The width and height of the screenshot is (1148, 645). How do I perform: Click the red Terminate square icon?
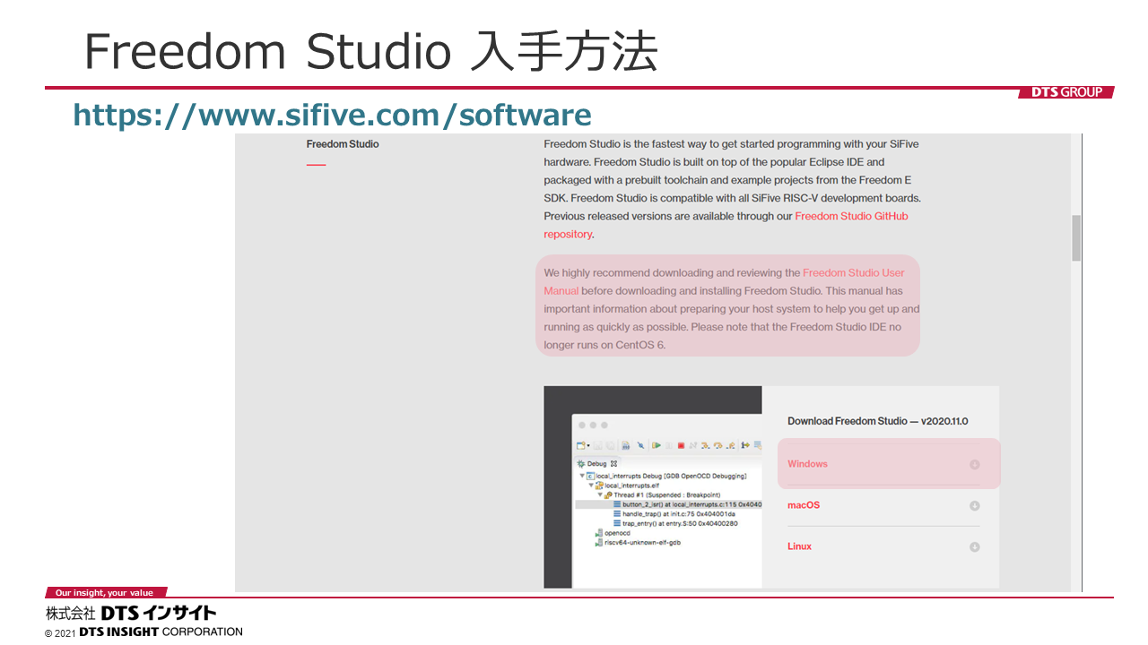point(681,445)
